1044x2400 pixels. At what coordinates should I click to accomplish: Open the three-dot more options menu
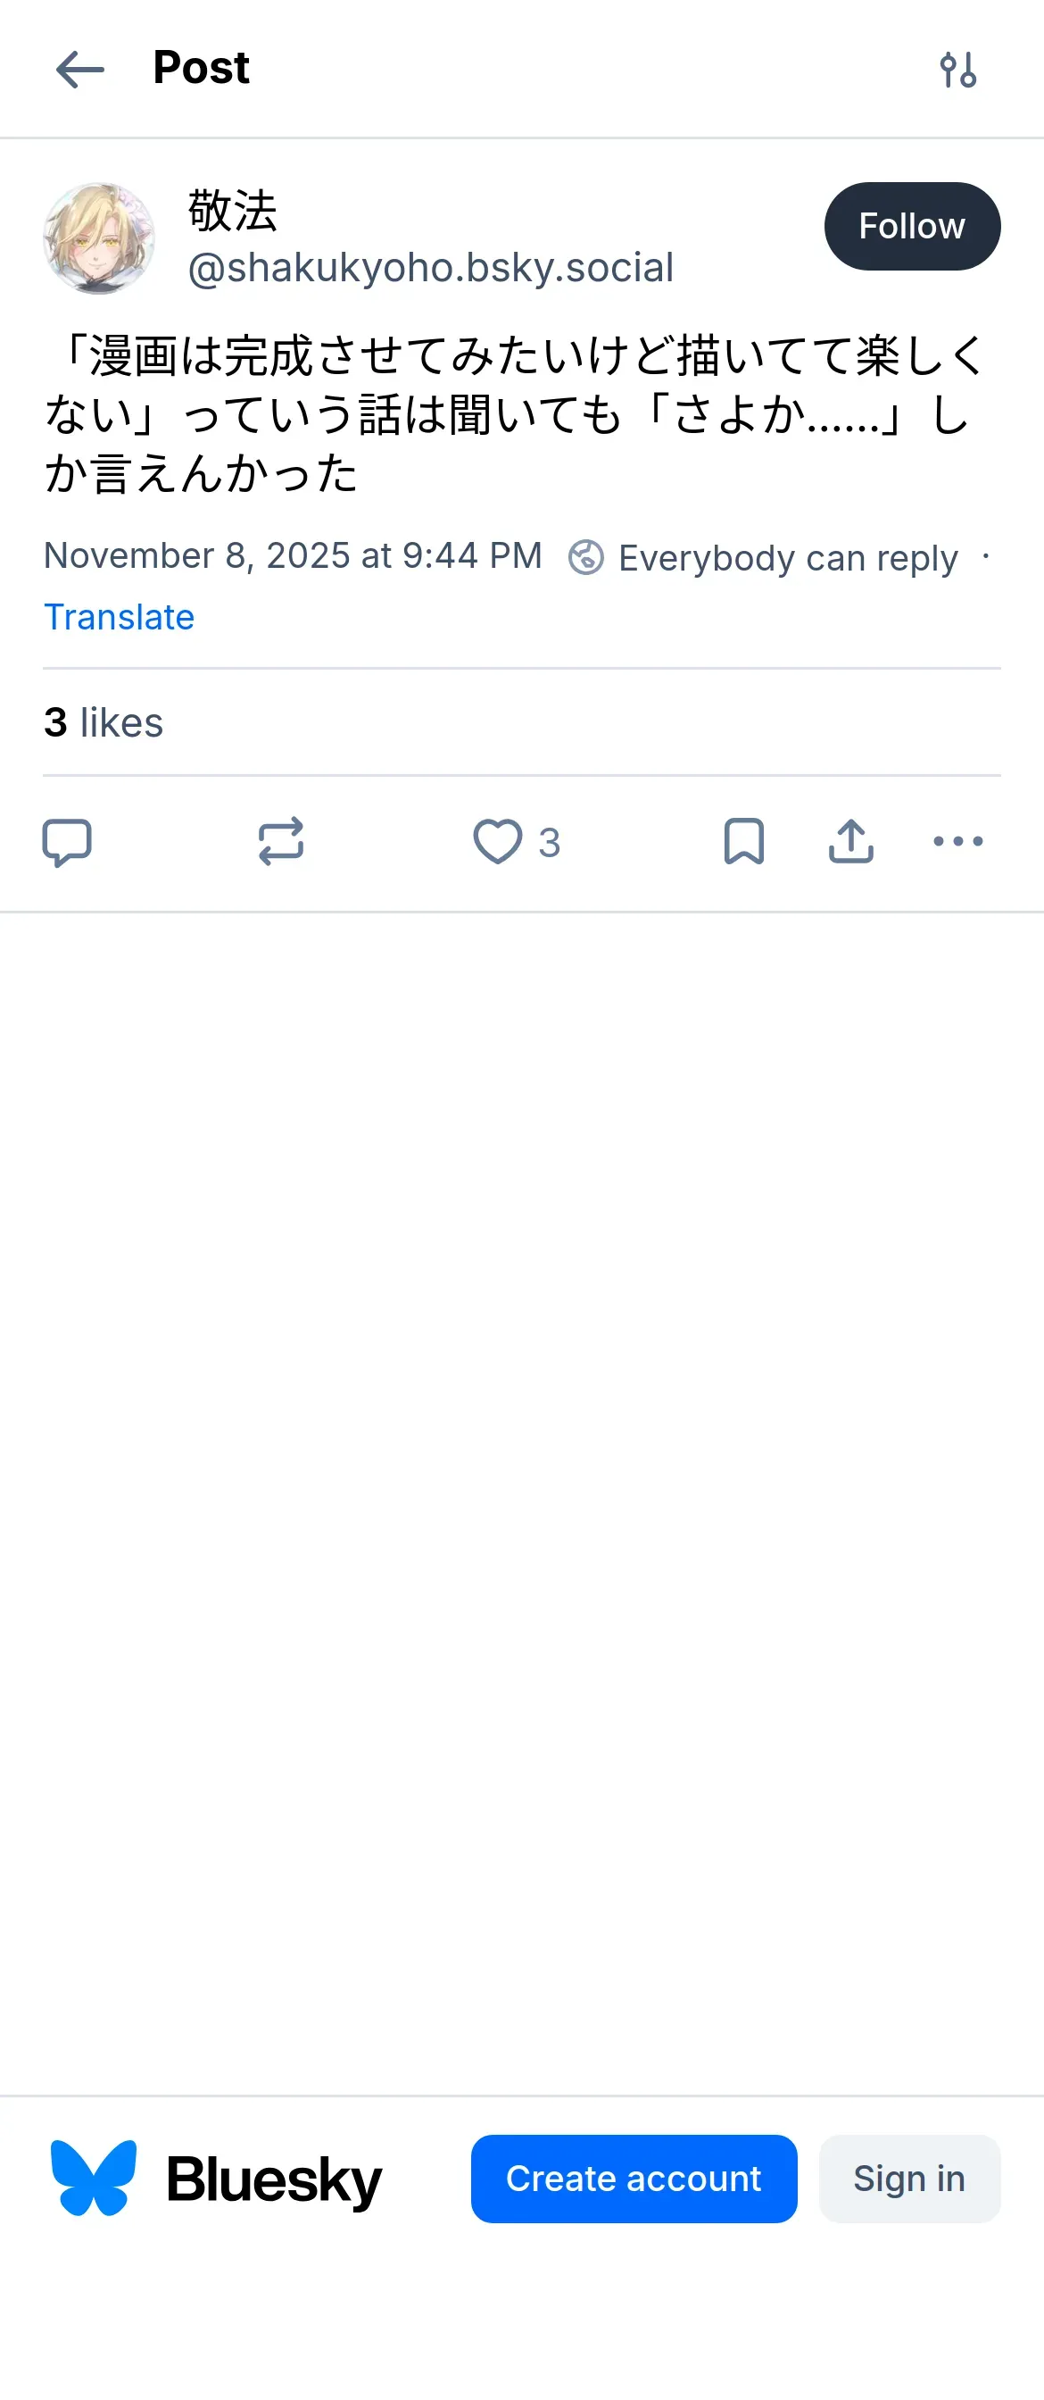click(957, 842)
